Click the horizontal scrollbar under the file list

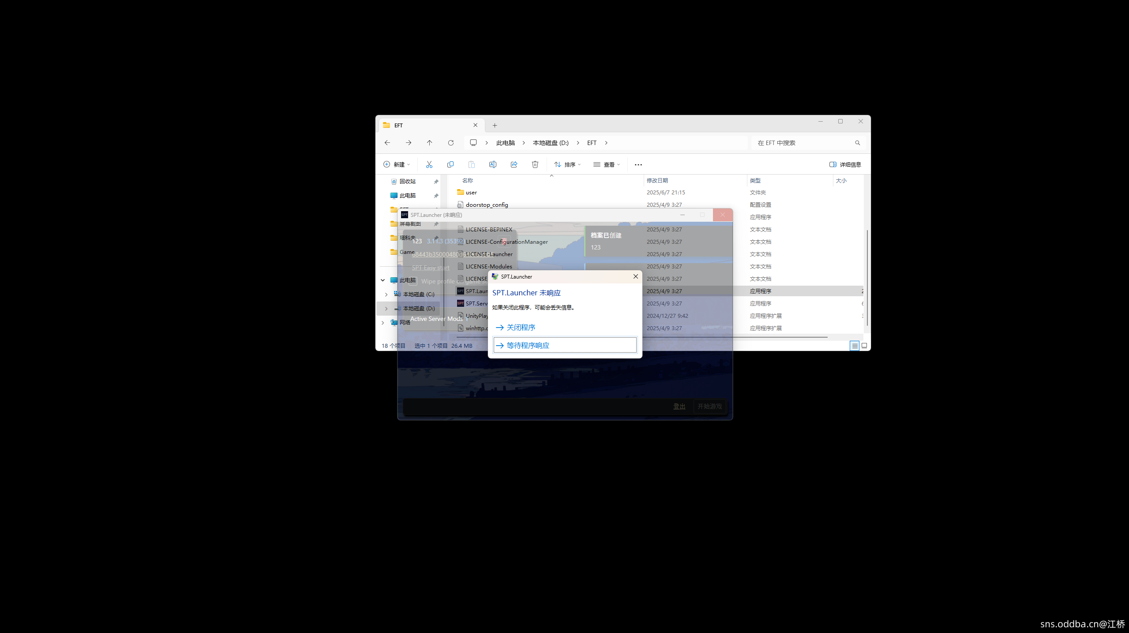coord(642,337)
